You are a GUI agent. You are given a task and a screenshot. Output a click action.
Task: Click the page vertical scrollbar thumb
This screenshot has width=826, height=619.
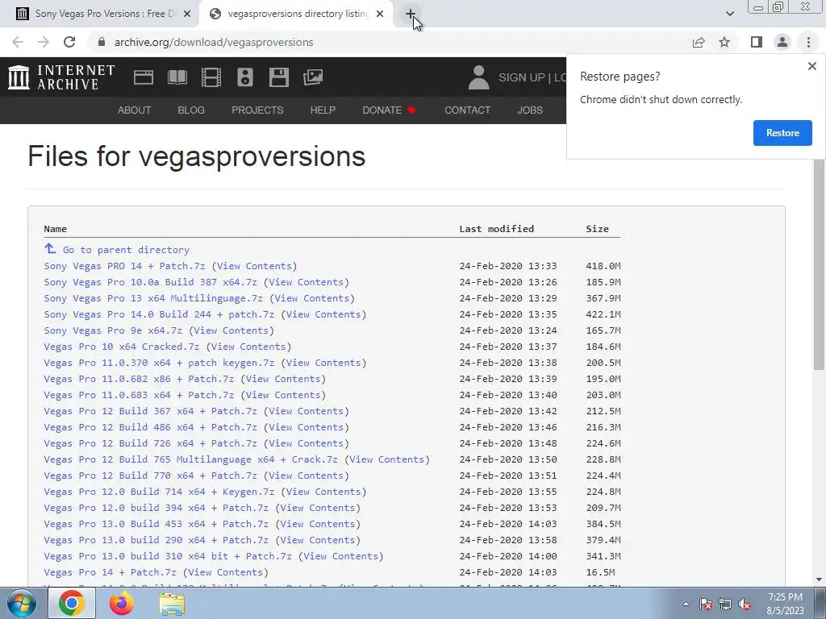click(819, 264)
